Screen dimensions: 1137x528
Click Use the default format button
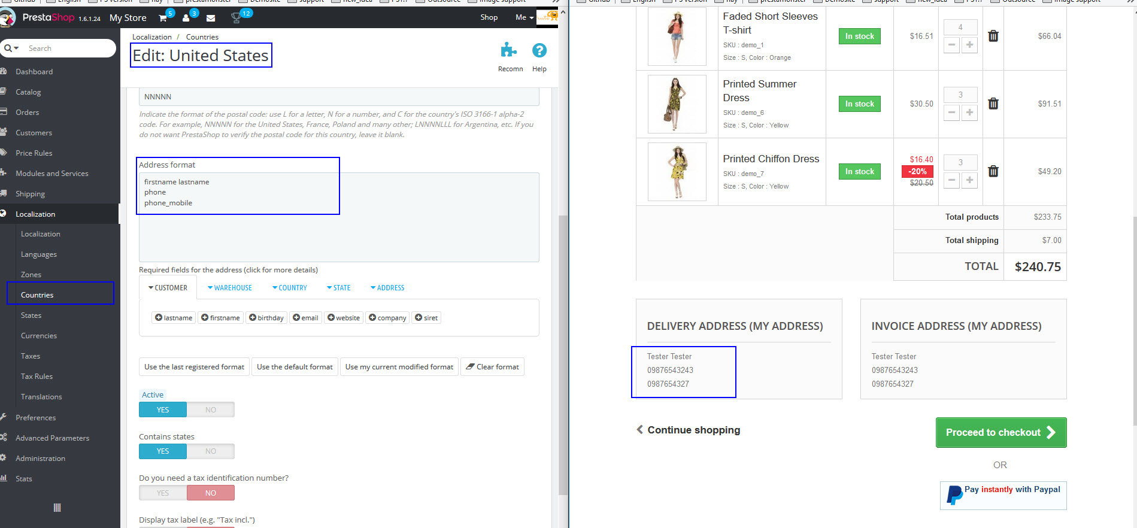click(295, 366)
